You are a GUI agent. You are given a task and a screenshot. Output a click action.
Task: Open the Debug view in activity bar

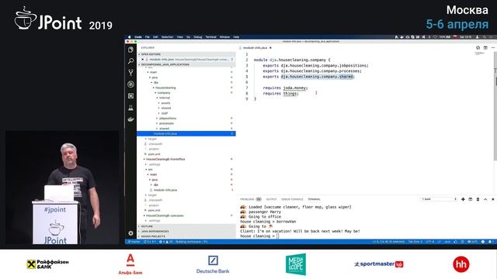pyautogui.click(x=130, y=84)
